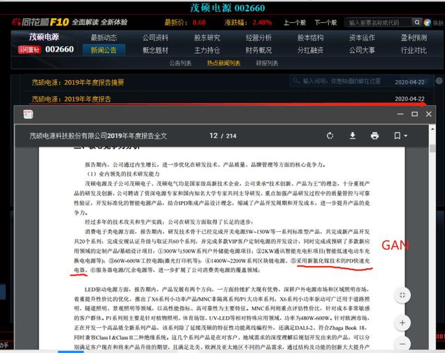The width and height of the screenshot is (445, 353).
Task: Rotate the PDF page with the rotate icon
Action: pyautogui.click(x=330, y=136)
